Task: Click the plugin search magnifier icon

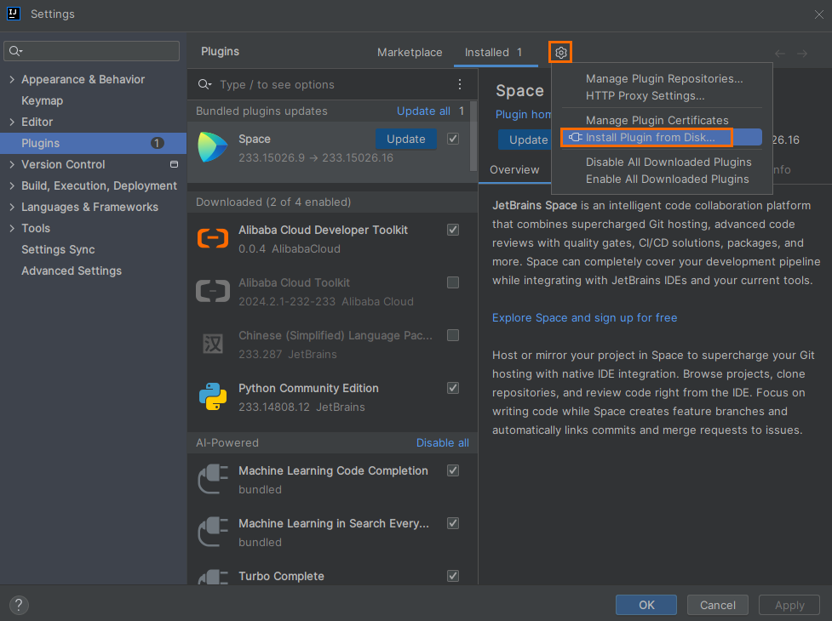Action: click(x=205, y=84)
